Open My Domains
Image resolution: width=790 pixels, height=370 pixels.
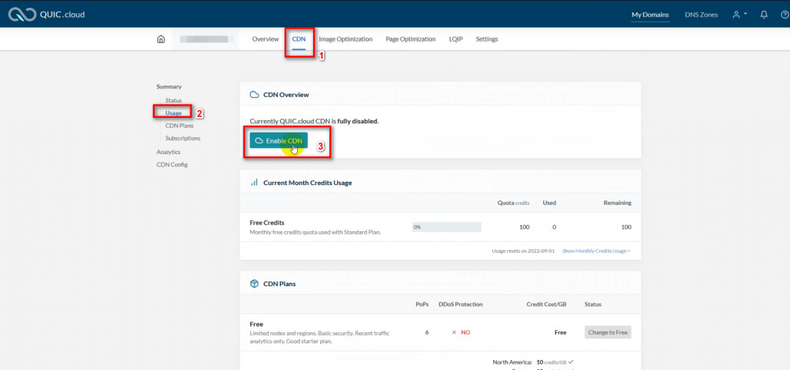(x=650, y=15)
